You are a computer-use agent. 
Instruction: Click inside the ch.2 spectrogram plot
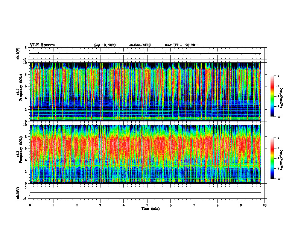(x=145, y=154)
